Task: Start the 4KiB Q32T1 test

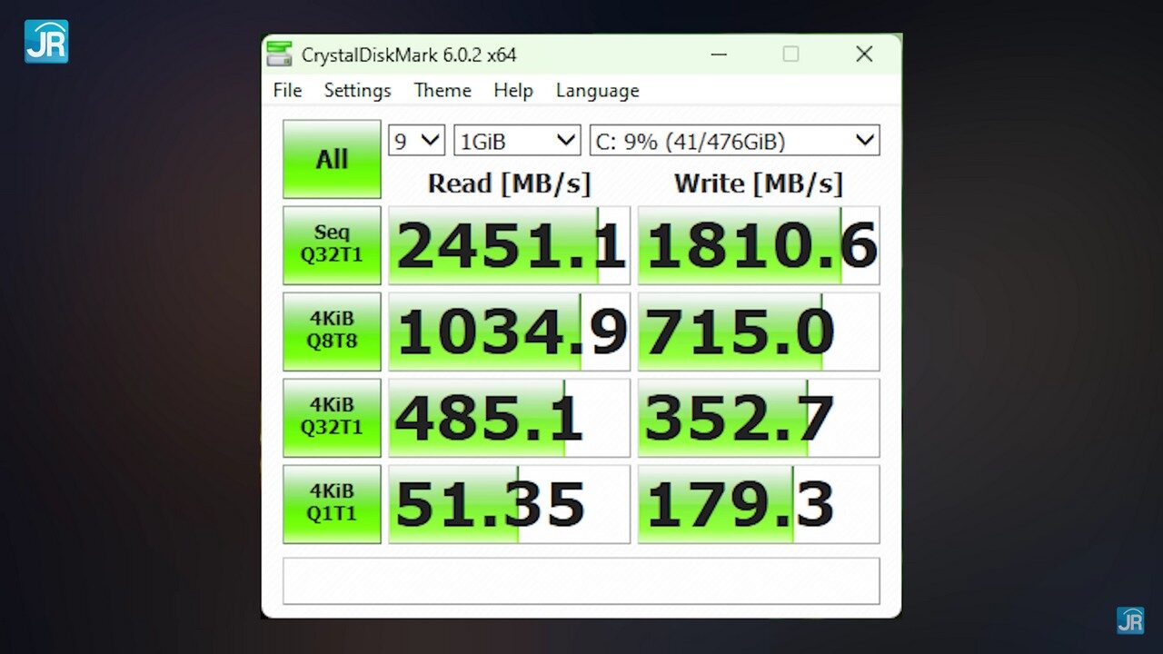Action: coord(332,417)
